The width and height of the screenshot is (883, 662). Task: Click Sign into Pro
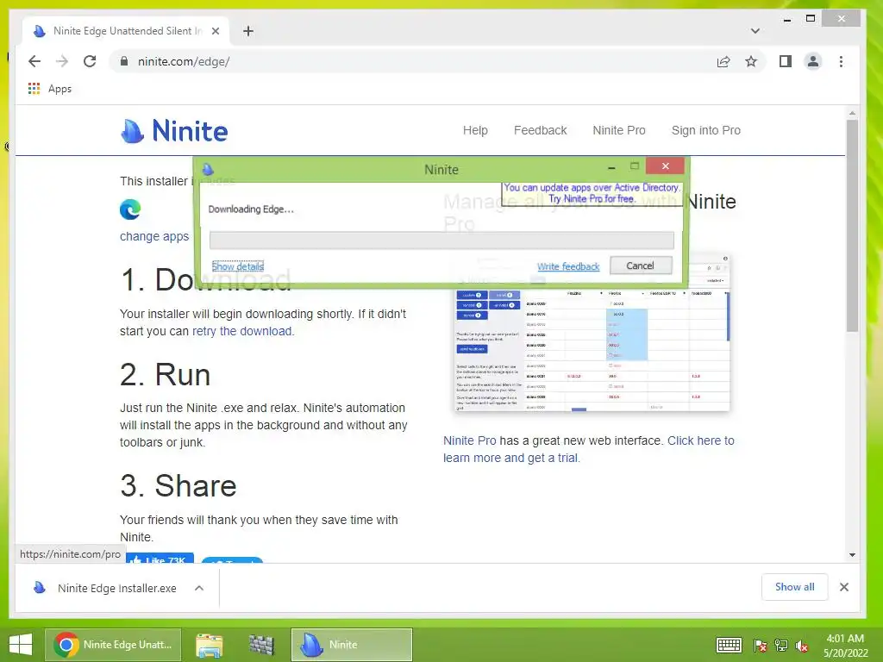coord(705,130)
